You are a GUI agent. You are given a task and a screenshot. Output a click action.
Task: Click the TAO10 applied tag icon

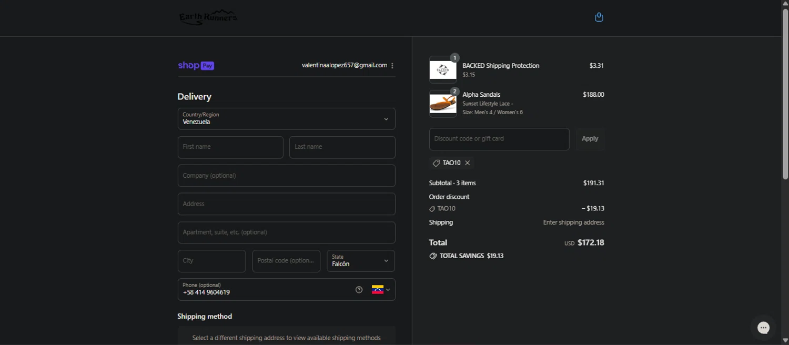(436, 163)
